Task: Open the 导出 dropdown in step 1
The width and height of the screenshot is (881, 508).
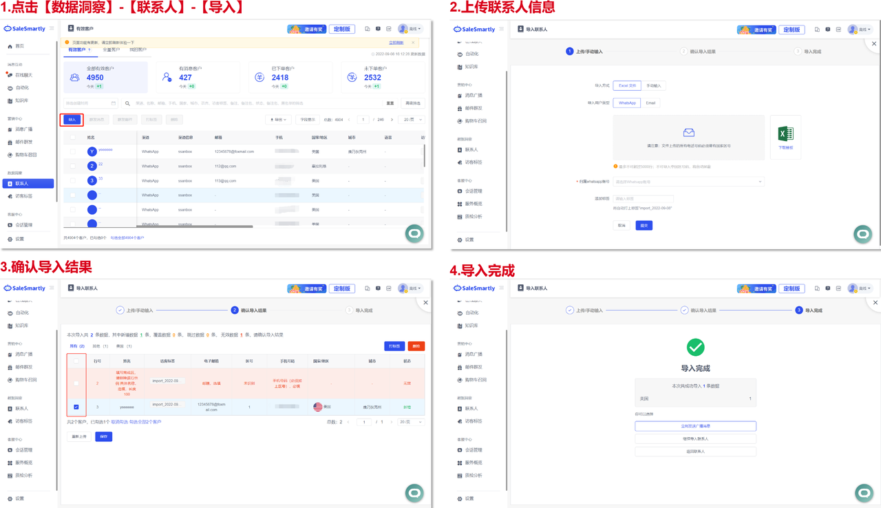Action: 278,120
